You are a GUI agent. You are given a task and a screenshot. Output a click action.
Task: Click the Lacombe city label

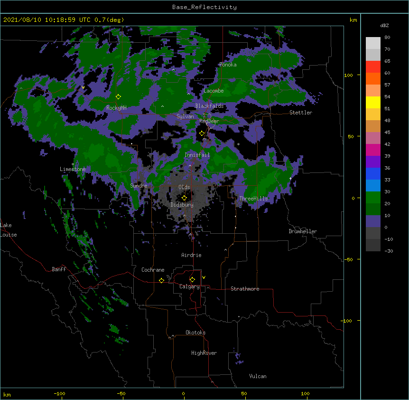point(214,91)
